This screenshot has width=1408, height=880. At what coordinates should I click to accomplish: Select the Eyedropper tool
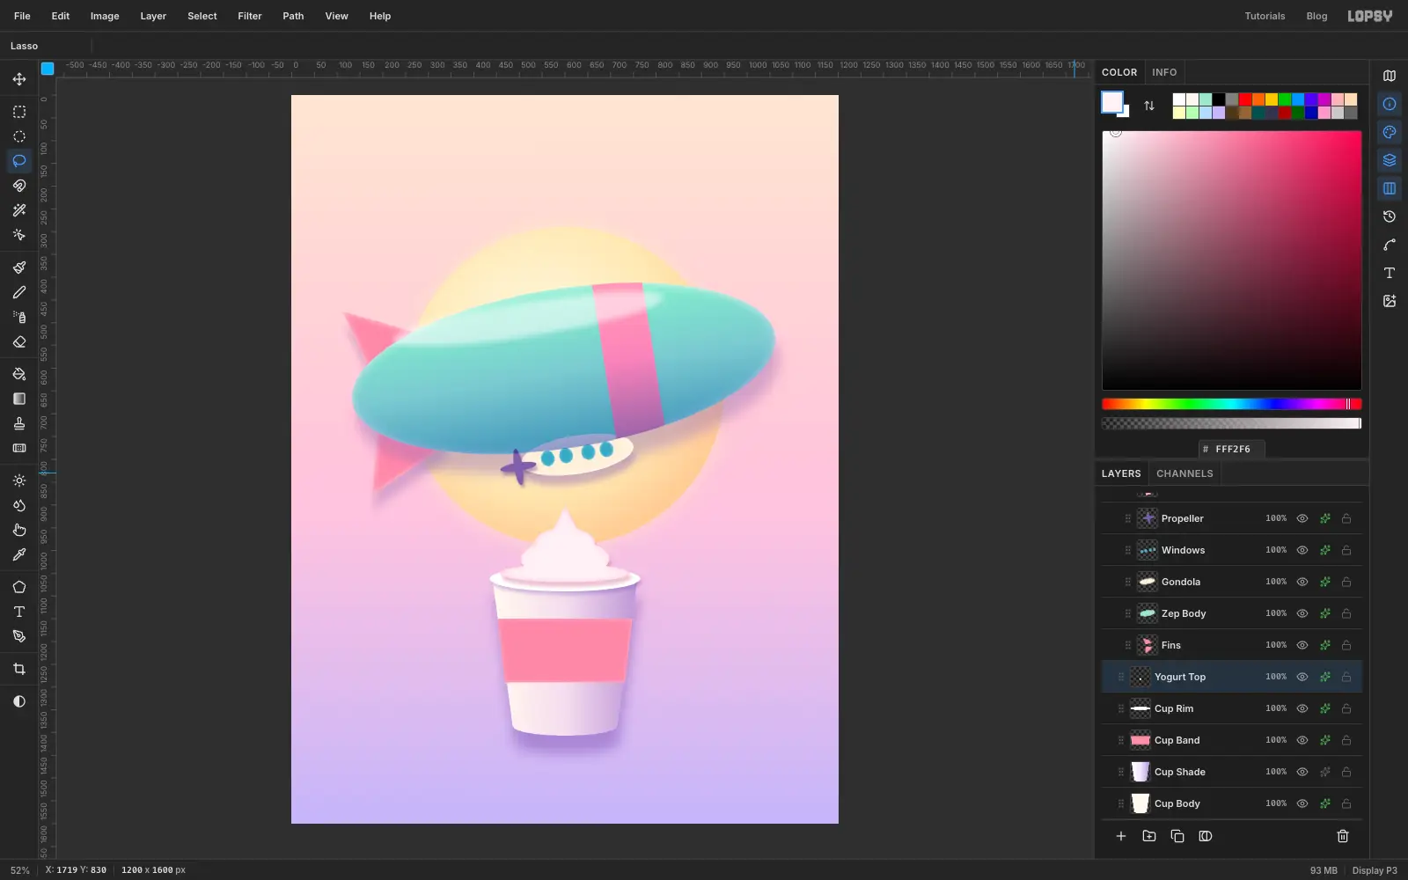(x=19, y=554)
